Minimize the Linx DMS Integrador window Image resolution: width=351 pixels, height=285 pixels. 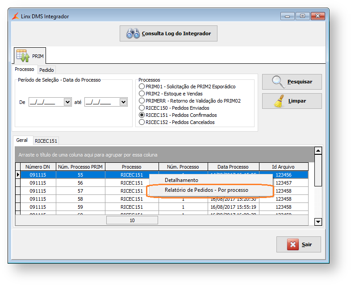[288, 16]
